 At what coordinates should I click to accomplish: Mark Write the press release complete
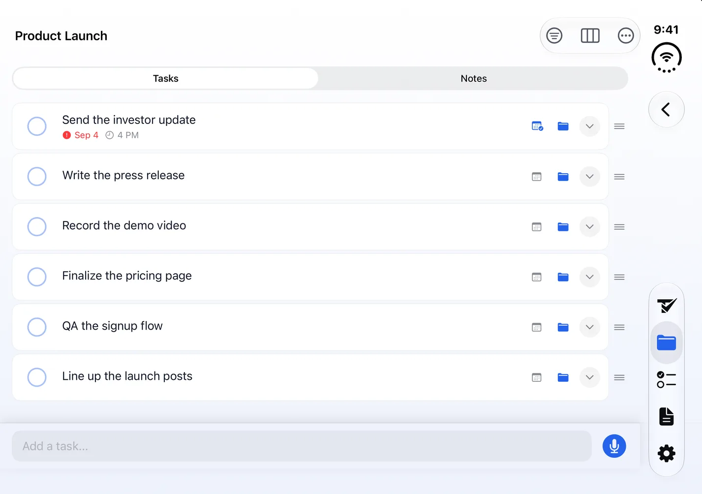point(37,177)
